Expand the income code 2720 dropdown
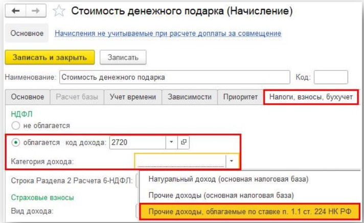Image resolution: width=364 pixels, height=223 pixels. click(x=171, y=142)
